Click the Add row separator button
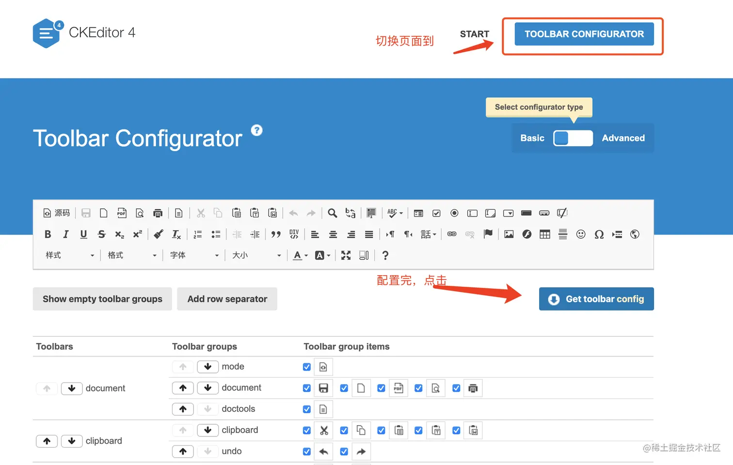This screenshot has width=733, height=465. click(x=227, y=299)
